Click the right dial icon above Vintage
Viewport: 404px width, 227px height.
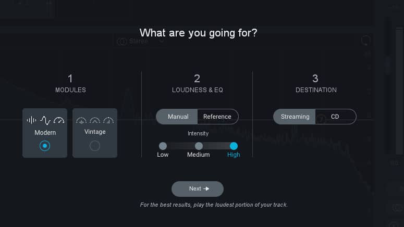(108, 121)
